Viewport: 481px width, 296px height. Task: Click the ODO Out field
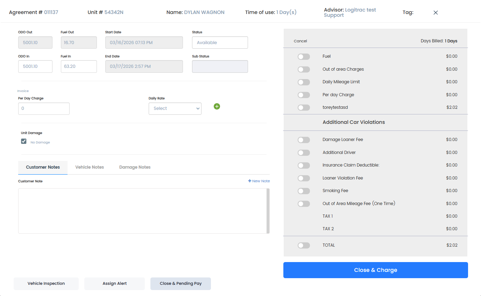[35, 43]
